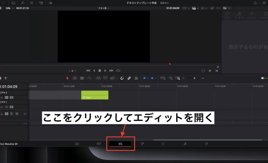Image resolution: width=268 pixels, height=163 pixels.
Task: Open the Deliver page rocket icon
Action: click(x=206, y=144)
